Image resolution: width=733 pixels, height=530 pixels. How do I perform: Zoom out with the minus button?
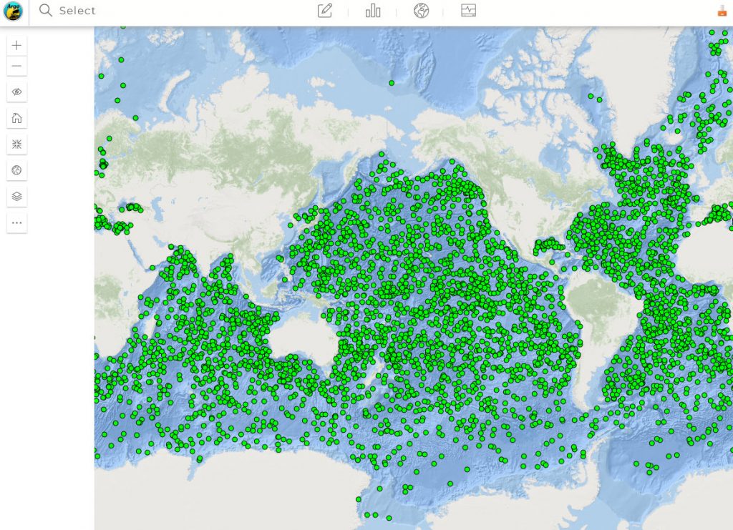tap(17, 66)
